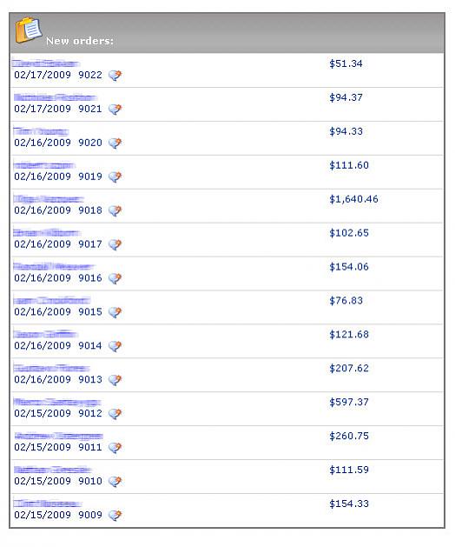Select the $51.34 order total
Viewport: 455px width, 547px height.
[x=346, y=63]
